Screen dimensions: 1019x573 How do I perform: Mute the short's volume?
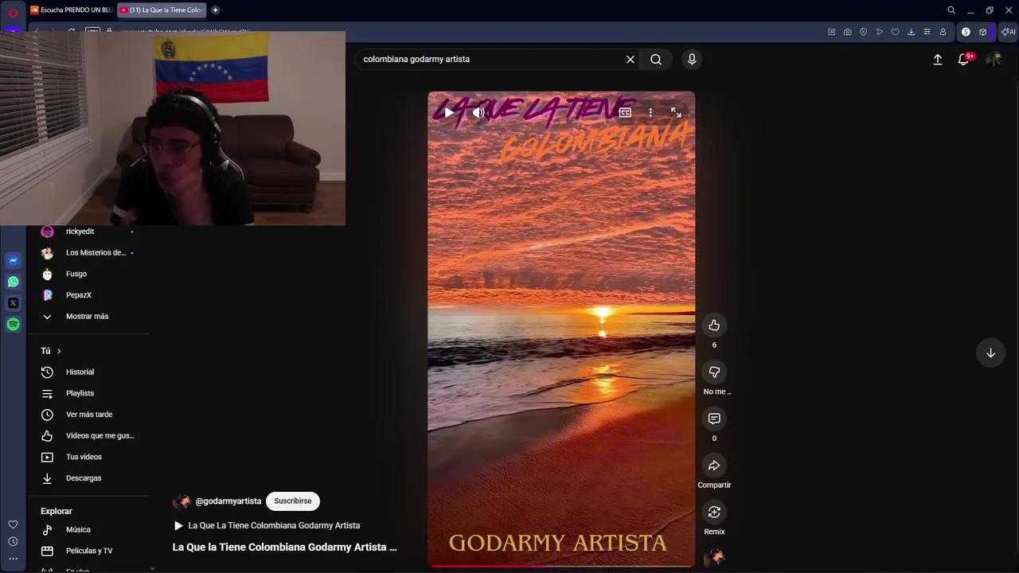pos(478,113)
